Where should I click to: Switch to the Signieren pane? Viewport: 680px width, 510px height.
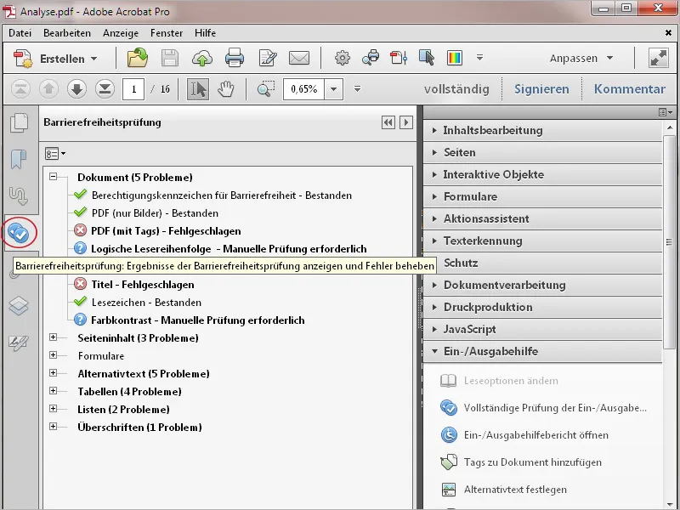(541, 89)
